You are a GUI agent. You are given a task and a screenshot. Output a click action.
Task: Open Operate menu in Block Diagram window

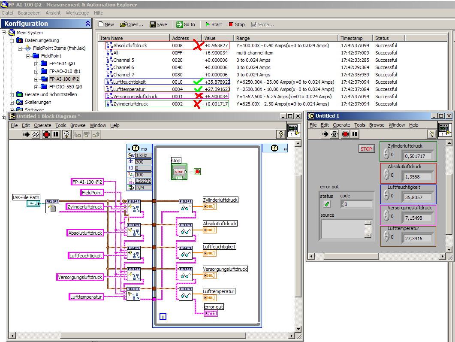42,125
